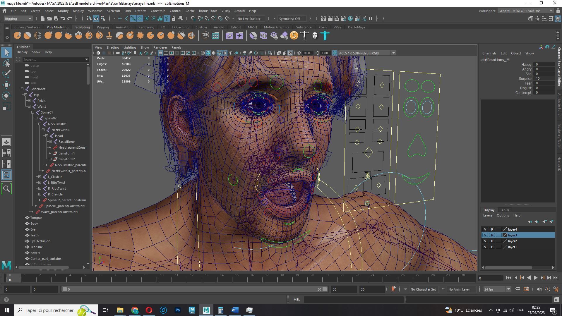The image size is (562, 316).
Task: Click the Redo arrow icon
Action: click(70, 18)
